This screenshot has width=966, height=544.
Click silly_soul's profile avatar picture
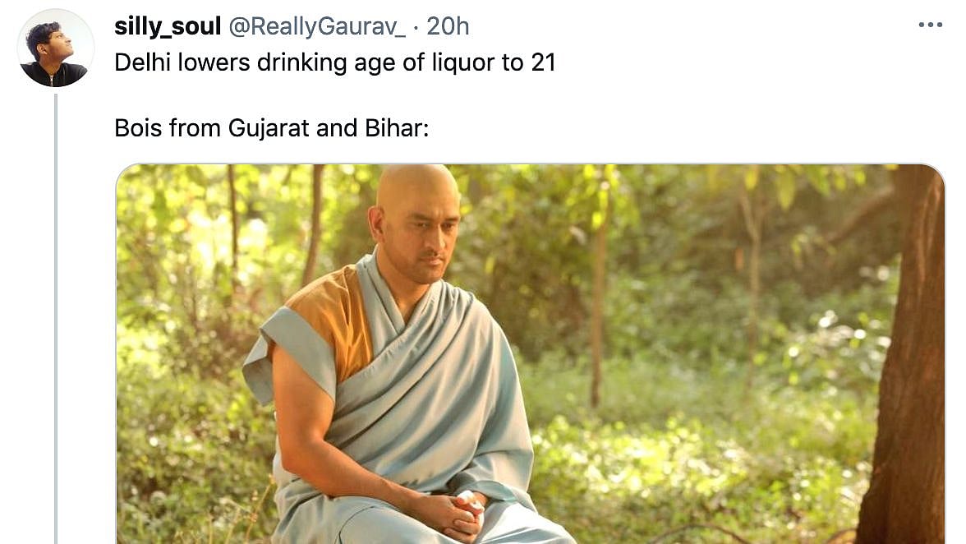pos(56,48)
